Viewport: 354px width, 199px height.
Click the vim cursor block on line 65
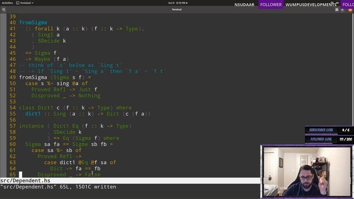point(20,175)
